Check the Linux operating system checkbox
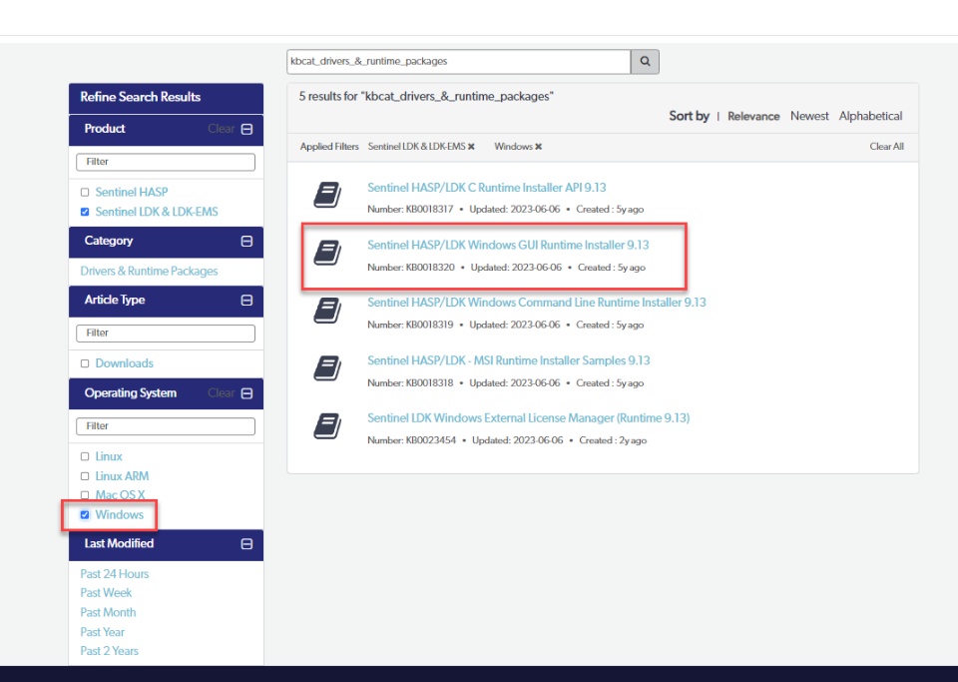This screenshot has height=682, width=958. pos(85,456)
